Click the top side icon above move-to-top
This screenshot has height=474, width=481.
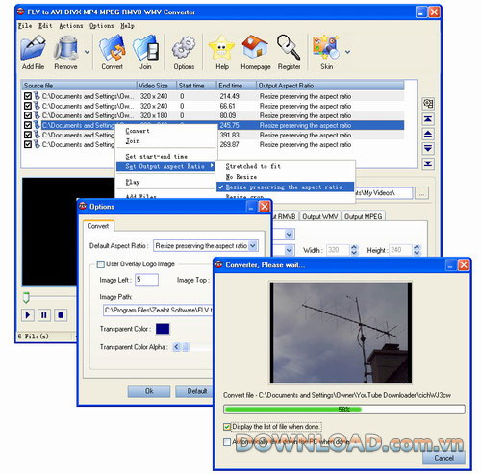point(428,103)
